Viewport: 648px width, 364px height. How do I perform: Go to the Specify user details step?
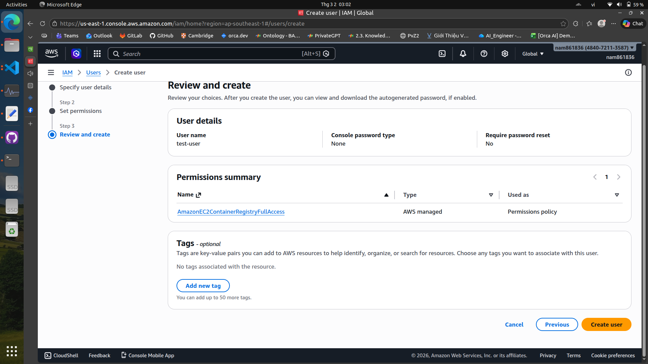click(85, 87)
